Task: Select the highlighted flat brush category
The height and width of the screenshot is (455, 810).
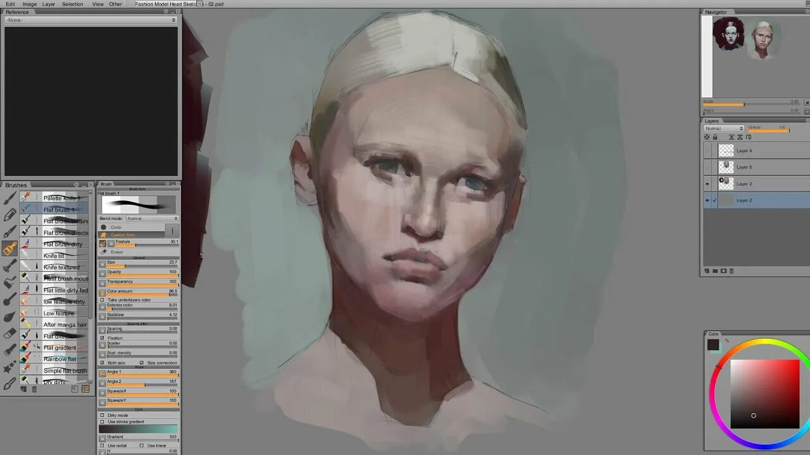Action: pyautogui.click(x=9, y=248)
